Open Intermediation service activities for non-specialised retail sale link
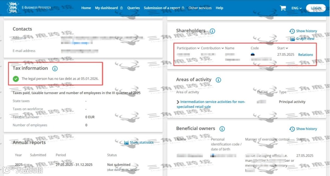The height and width of the screenshot is (176, 330). pyautogui.click(x=211, y=104)
